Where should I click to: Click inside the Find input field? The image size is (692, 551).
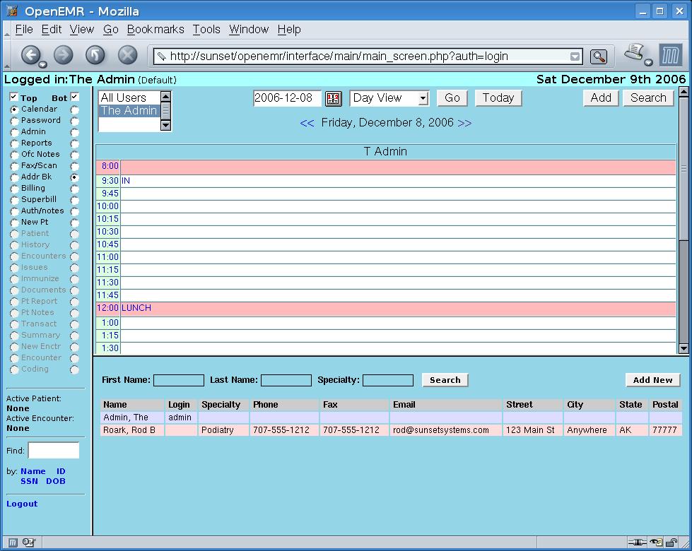click(x=53, y=450)
